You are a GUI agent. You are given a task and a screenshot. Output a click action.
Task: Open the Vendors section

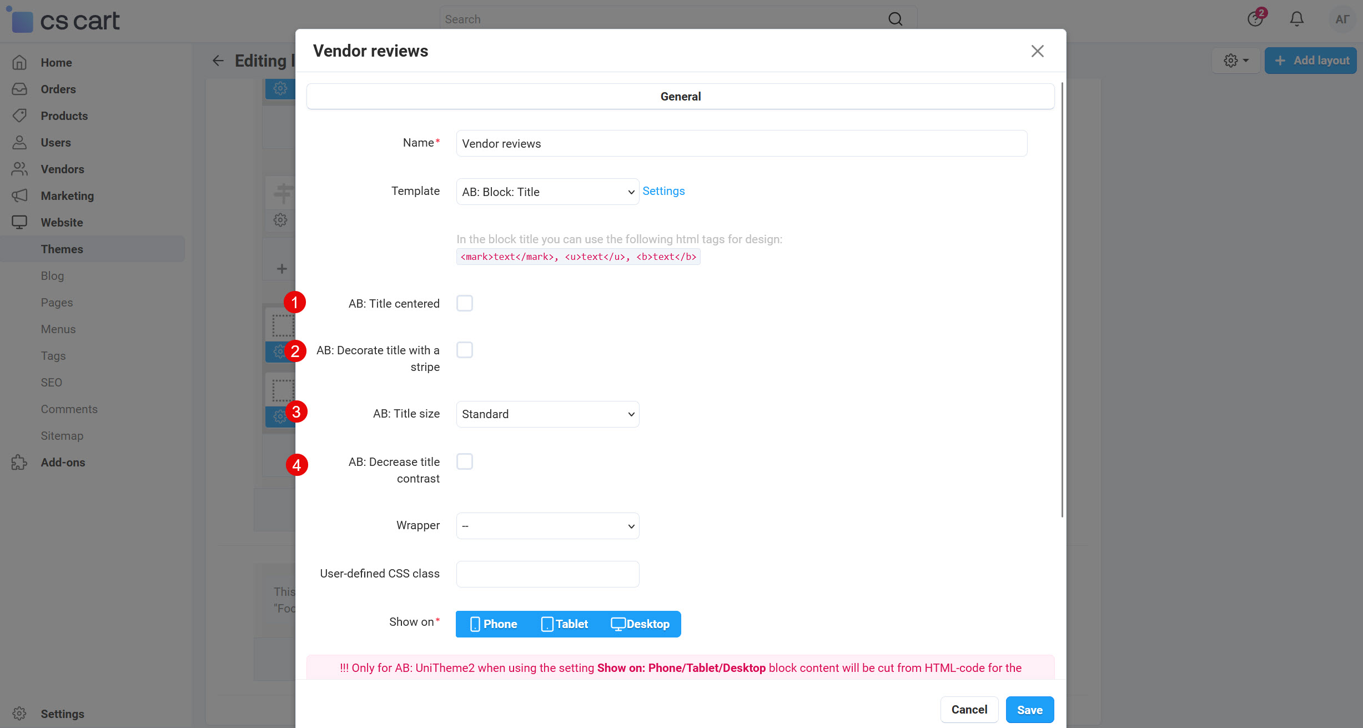pos(62,169)
